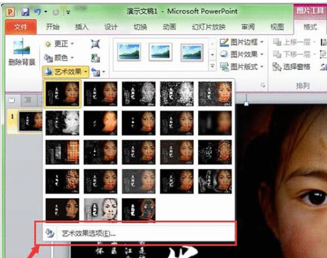Switch to outline tab in left pane
The image size is (327, 258).
[x=28, y=100]
